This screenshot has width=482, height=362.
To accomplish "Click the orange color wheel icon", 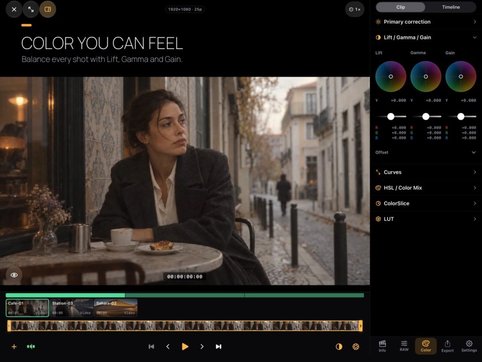I will click(x=356, y=346).
